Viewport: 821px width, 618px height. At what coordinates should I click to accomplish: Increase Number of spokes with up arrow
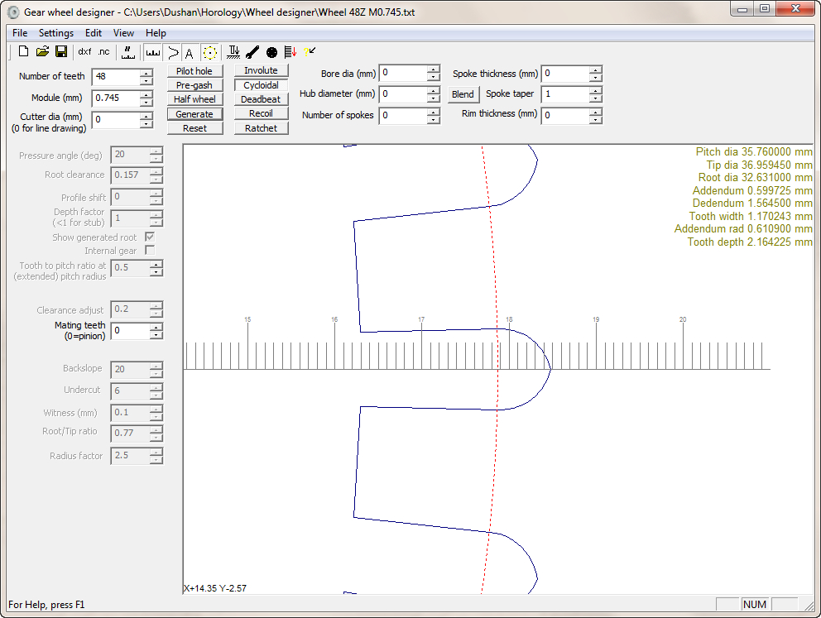pos(433,111)
